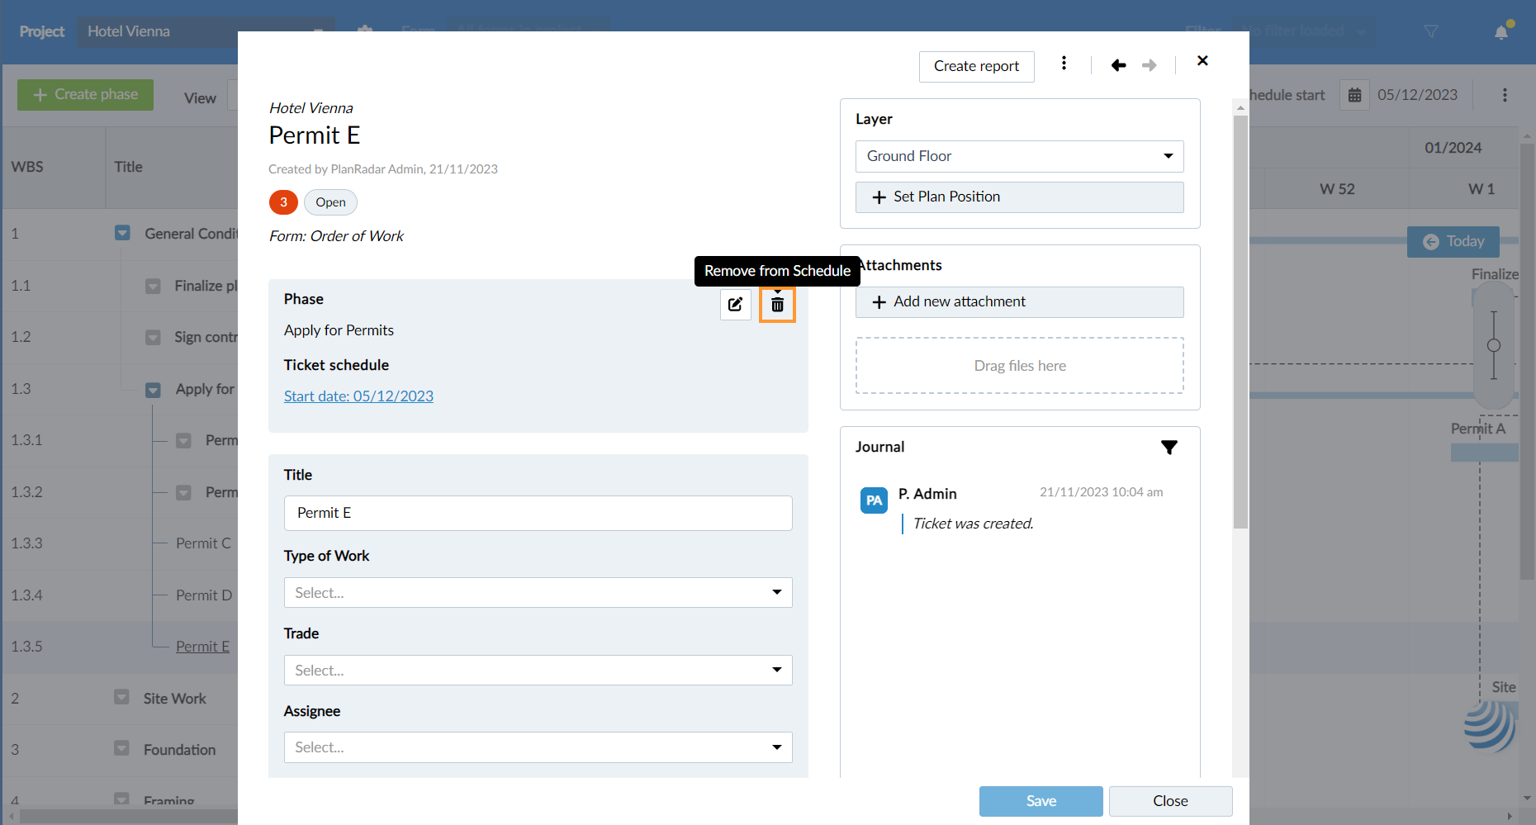Click the dialog vertical scrollbar

point(1240,322)
